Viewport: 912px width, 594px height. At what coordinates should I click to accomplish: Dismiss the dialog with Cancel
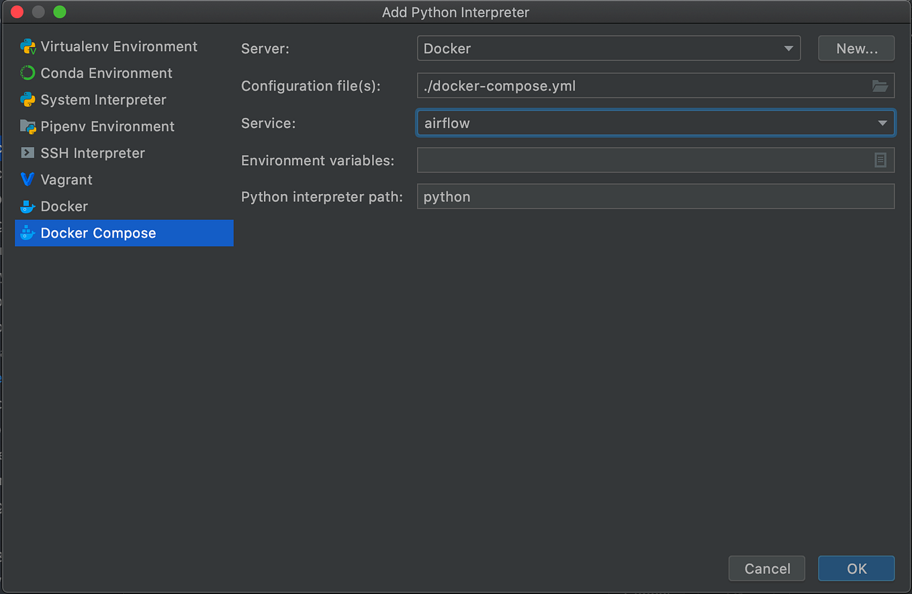tap(766, 568)
